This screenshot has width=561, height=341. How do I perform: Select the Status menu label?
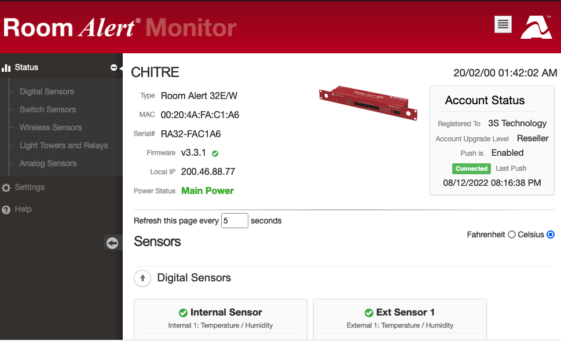[x=27, y=67]
